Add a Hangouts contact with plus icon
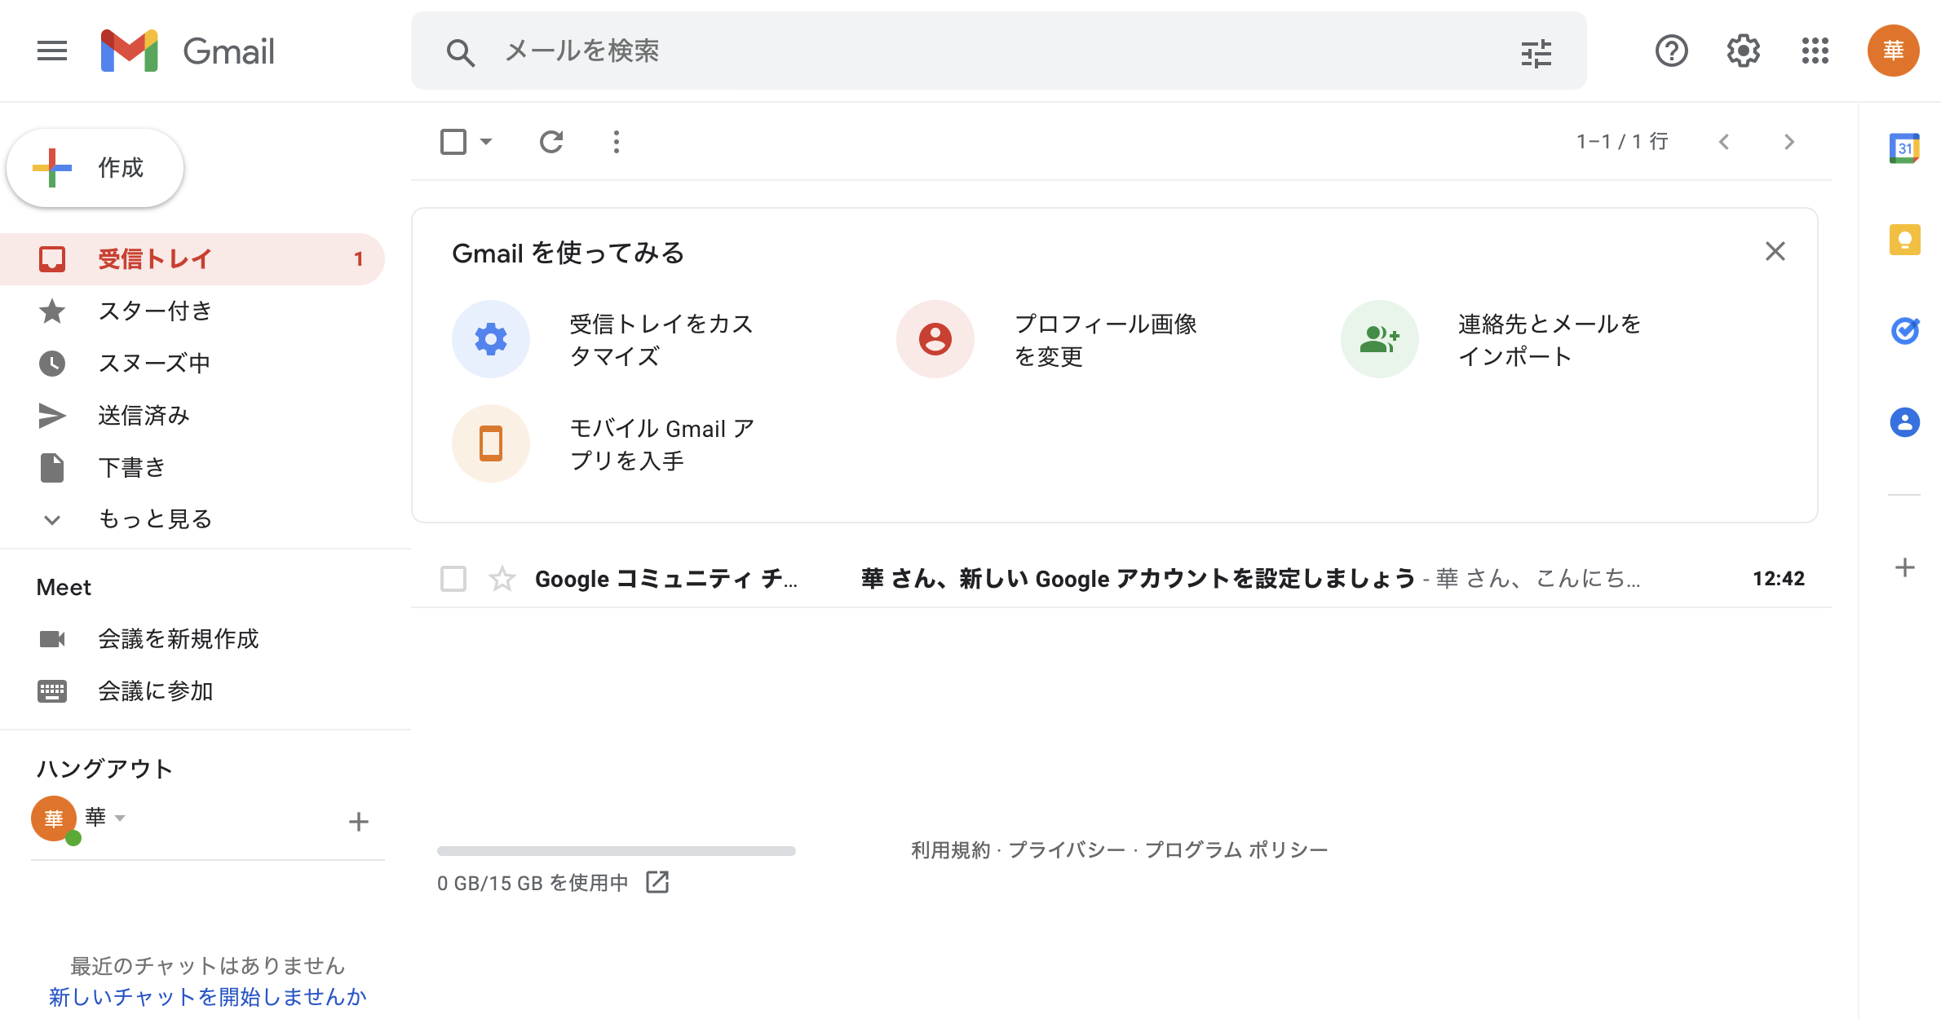This screenshot has height=1019, width=1941. coord(359,822)
